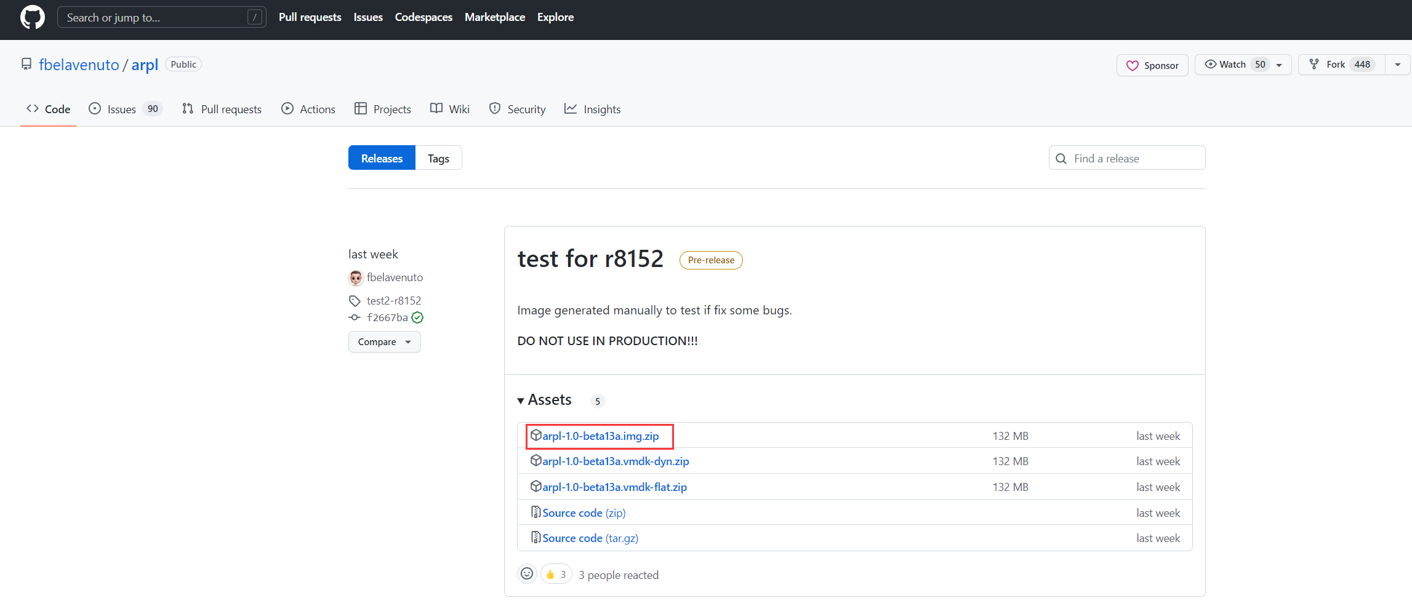Open the Issues tab with 90 count
Image resolution: width=1412 pixels, height=606 pixels.
click(126, 109)
